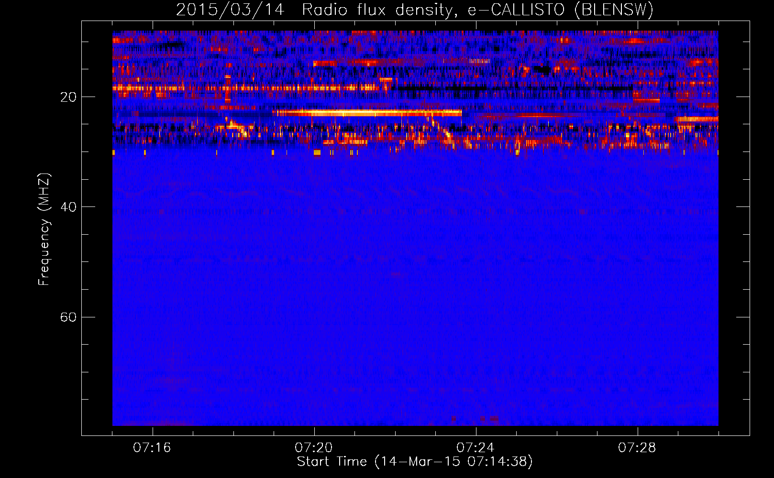Click the '07:20' time tick label
This screenshot has height=478, width=774.
(x=314, y=448)
